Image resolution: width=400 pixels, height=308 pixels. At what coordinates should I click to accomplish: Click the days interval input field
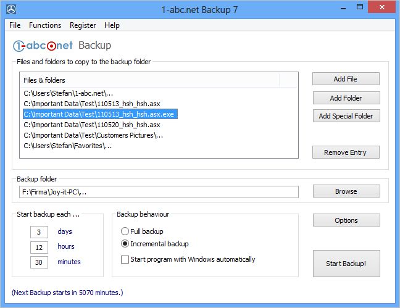pos(39,232)
